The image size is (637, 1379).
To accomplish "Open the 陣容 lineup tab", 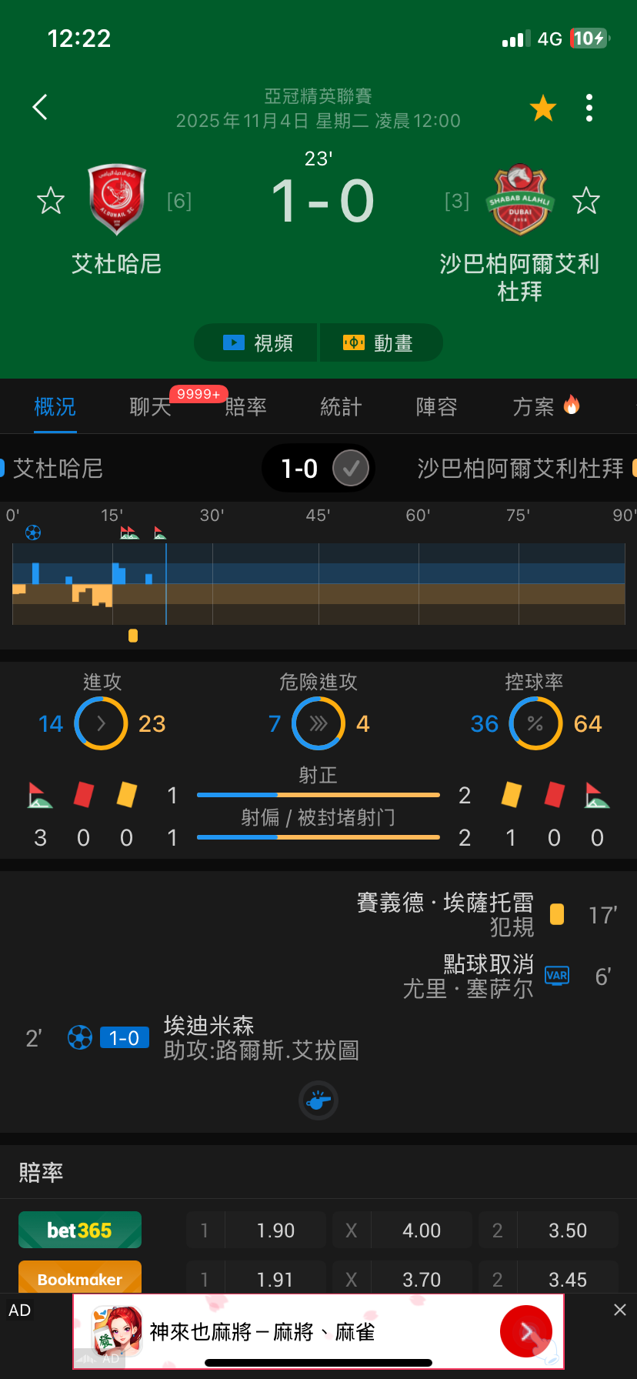I will click(x=436, y=407).
